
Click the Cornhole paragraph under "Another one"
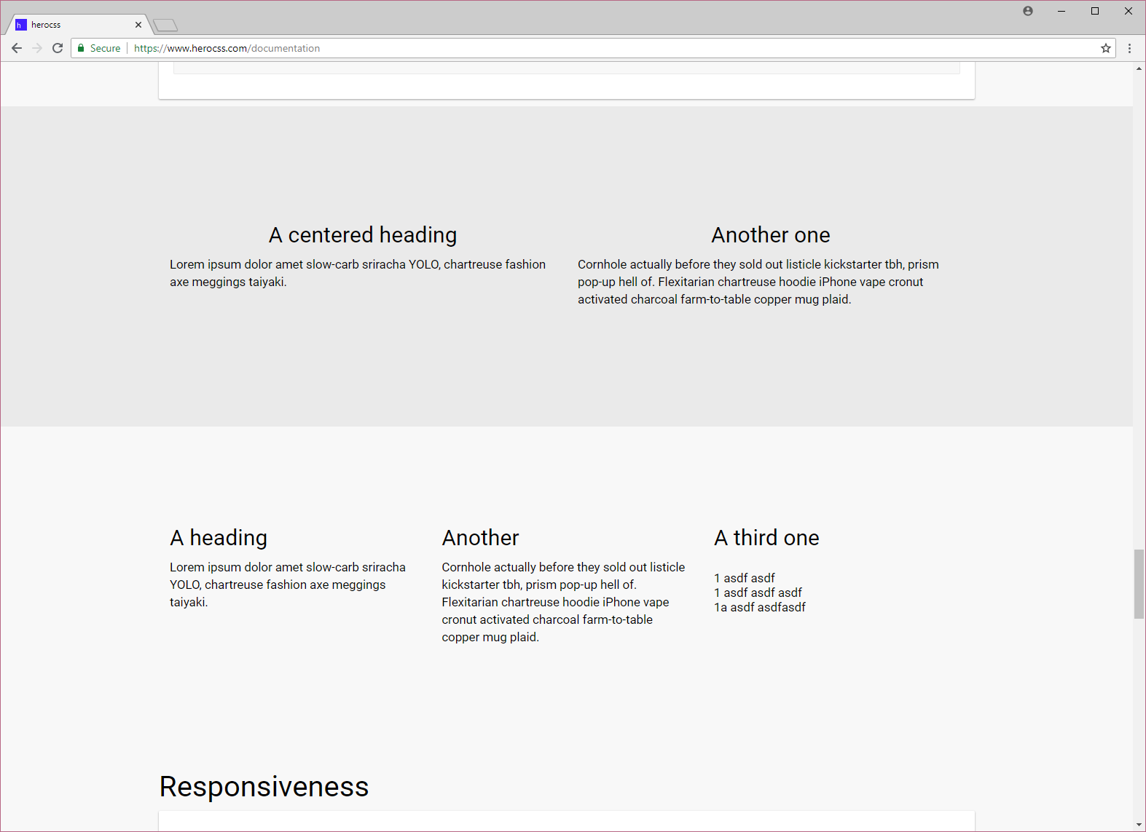click(x=758, y=282)
